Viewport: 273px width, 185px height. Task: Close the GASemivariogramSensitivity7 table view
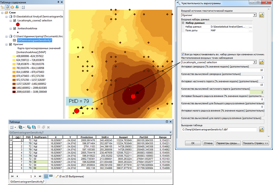[x=170, y=132]
